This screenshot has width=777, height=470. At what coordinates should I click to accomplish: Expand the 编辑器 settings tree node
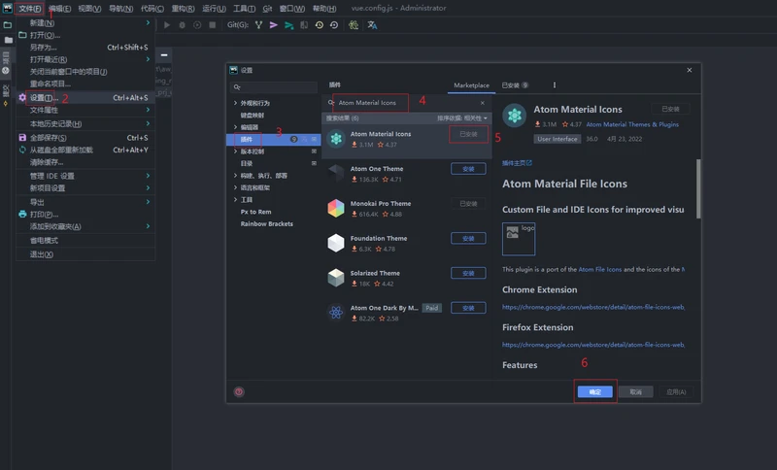pyautogui.click(x=235, y=127)
